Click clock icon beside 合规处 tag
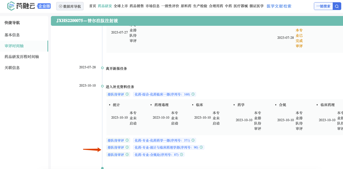Viewport: 343px width, 169px height. (x=181, y=154)
